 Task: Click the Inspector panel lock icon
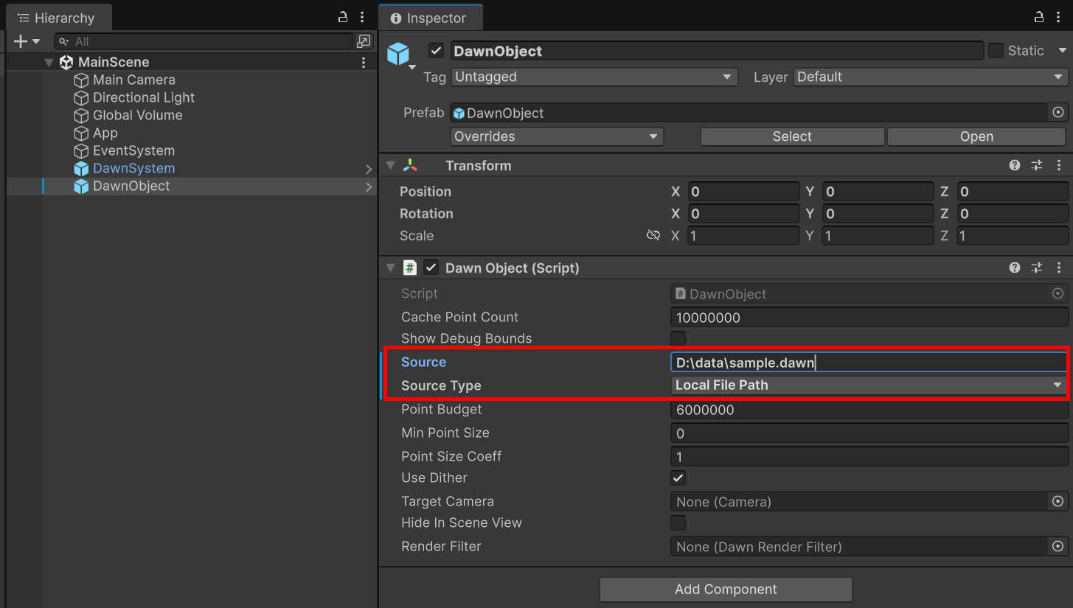(x=1039, y=17)
